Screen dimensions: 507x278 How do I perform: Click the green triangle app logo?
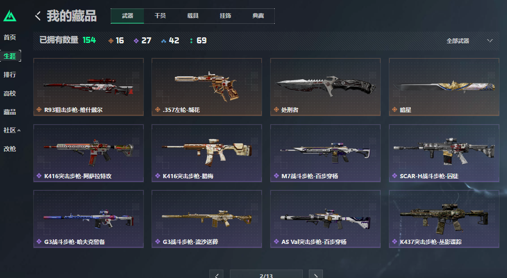10,16
